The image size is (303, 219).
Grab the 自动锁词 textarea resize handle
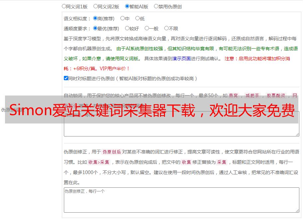pyautogui.click(x=297, y=134)
